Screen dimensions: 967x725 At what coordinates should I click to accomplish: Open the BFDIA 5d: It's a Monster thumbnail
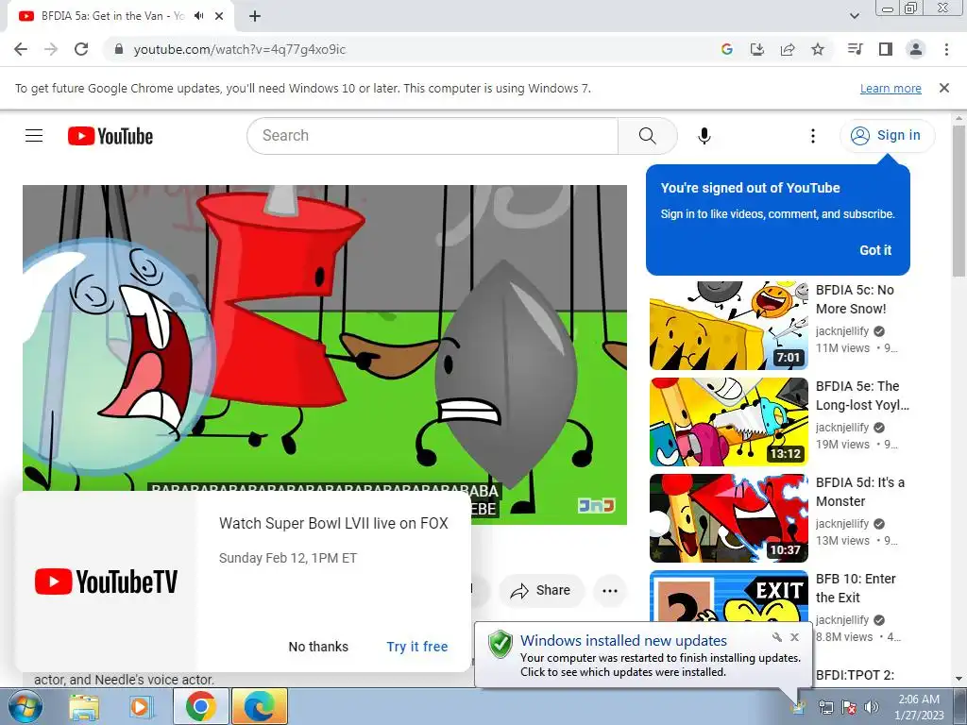(x=728, y=518)
